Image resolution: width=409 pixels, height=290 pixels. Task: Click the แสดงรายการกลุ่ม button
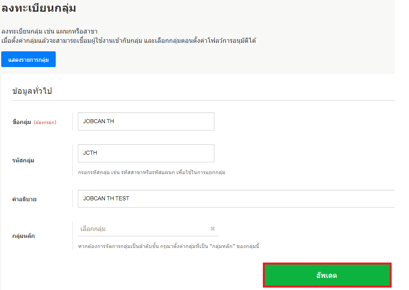point(28,59)
